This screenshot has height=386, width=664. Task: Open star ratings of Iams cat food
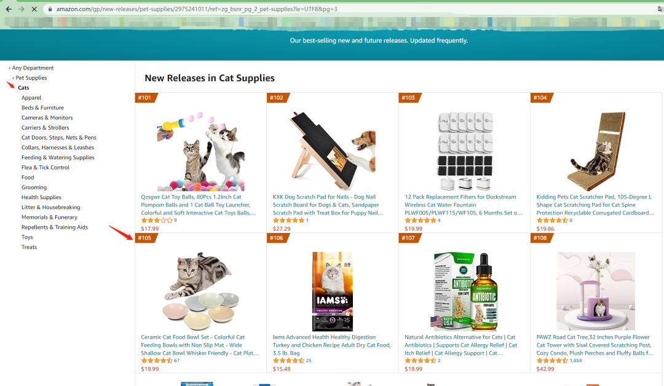[x=288, y=361]
